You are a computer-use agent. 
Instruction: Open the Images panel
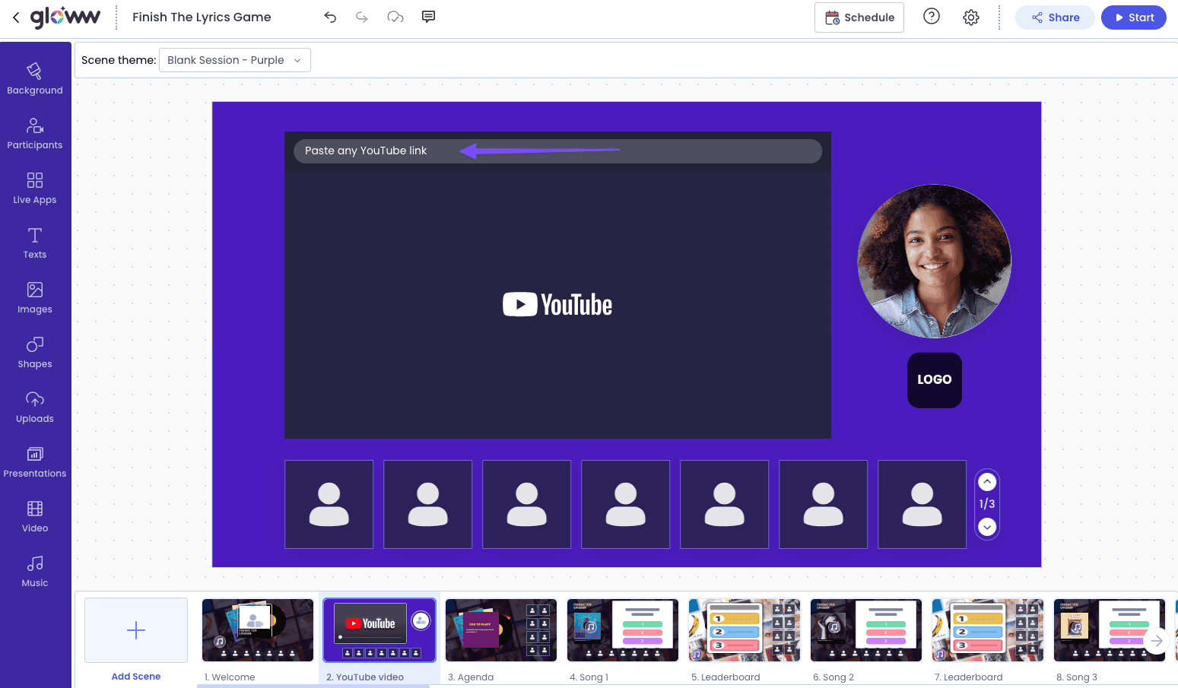tap(35, 297)
